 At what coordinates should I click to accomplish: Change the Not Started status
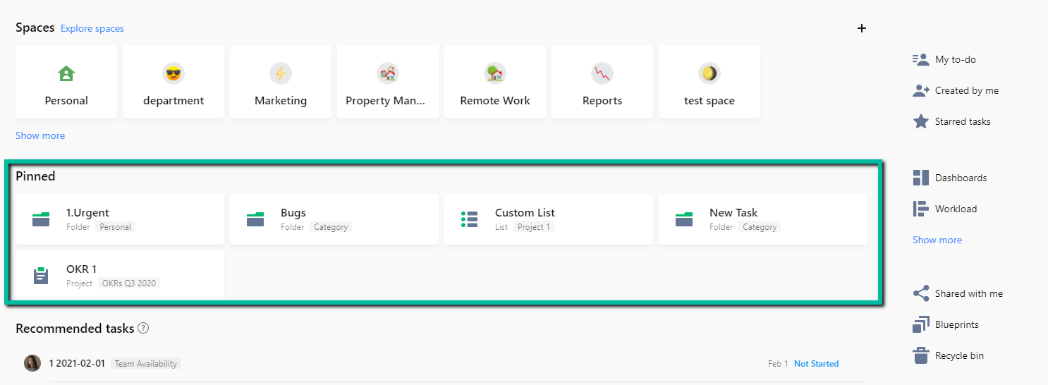pyautogui.click(x=816, y=364)
